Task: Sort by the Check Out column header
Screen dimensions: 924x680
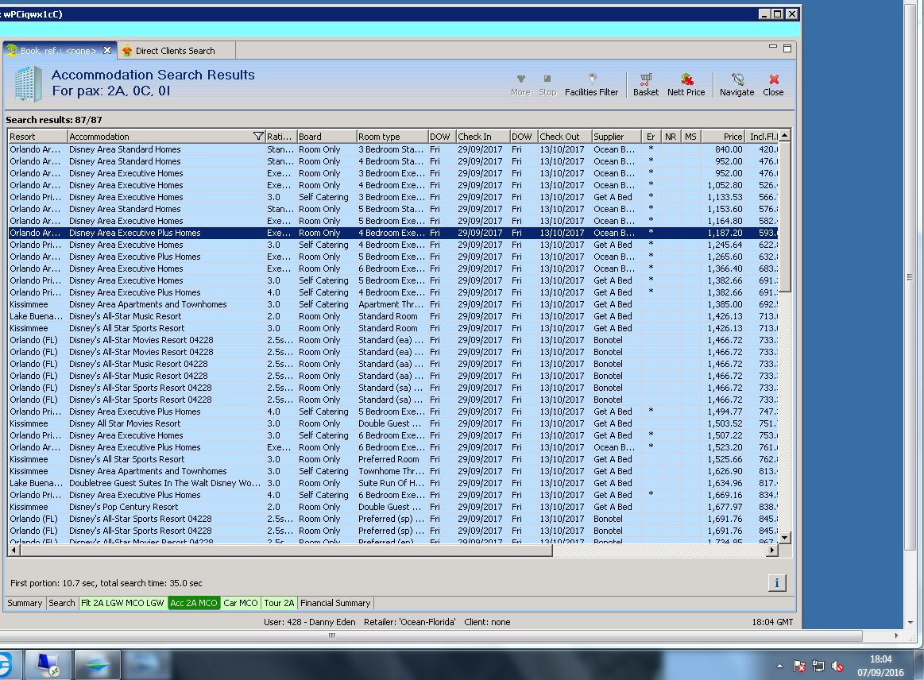Action: click(565, 136)
